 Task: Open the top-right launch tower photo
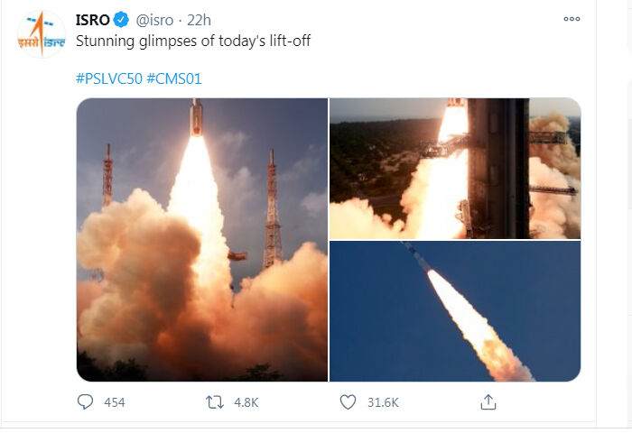(x=454, y=168)
